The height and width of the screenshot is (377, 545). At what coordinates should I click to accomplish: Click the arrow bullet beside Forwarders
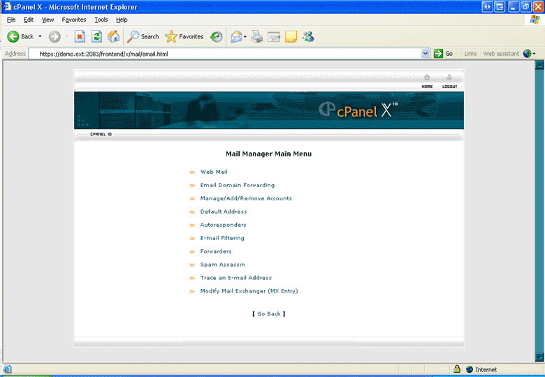pos(192,251)
